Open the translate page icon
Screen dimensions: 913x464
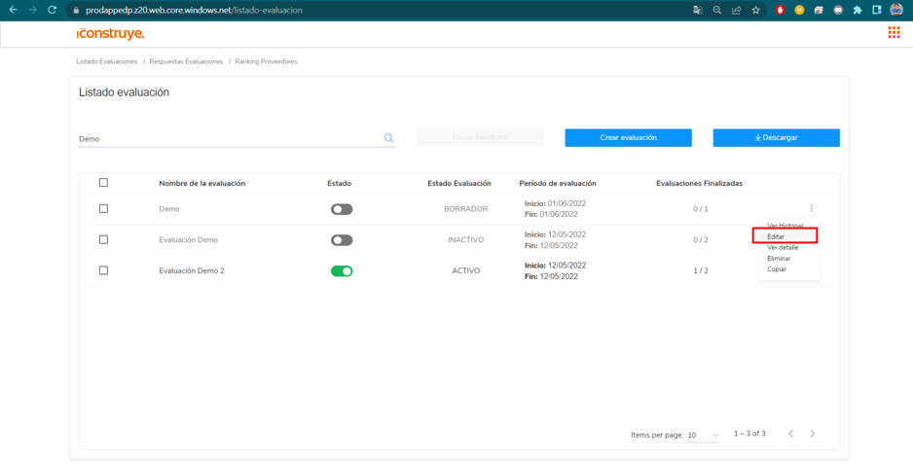click(x=698, y=10)
